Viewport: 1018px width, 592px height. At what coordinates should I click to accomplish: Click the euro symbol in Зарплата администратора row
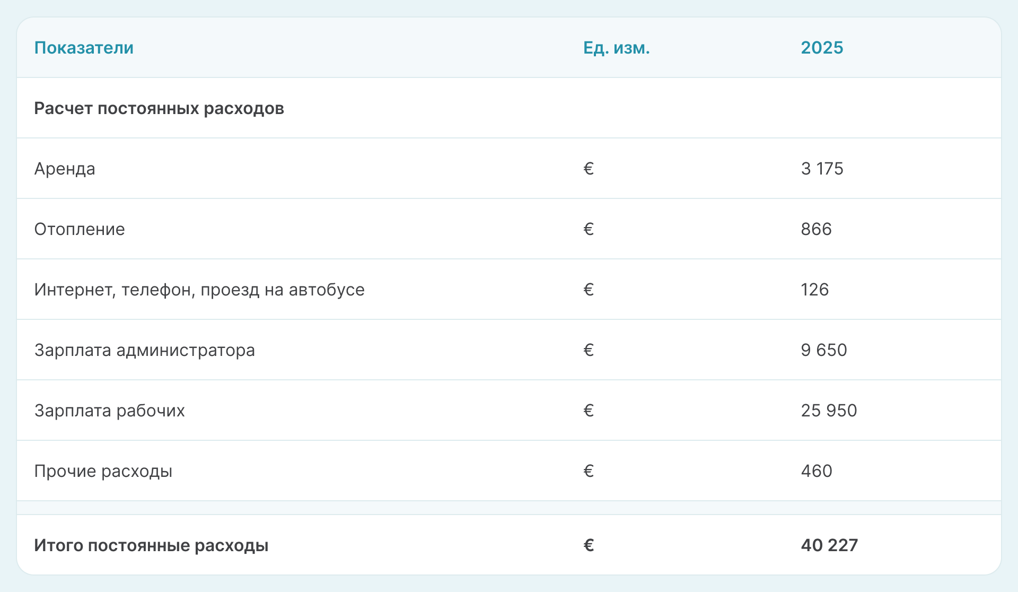pos(589,350)
